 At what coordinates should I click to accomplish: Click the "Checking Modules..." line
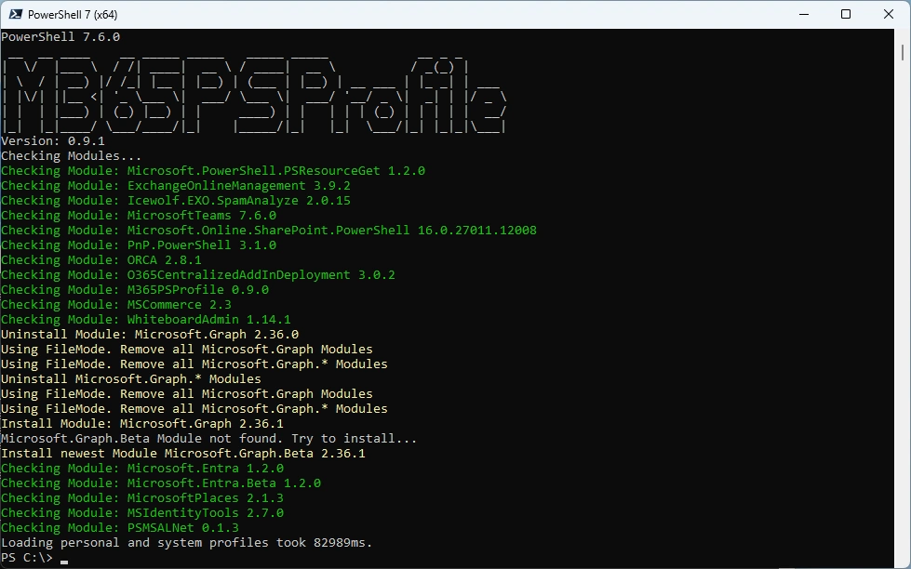click(x=71, y=156)
